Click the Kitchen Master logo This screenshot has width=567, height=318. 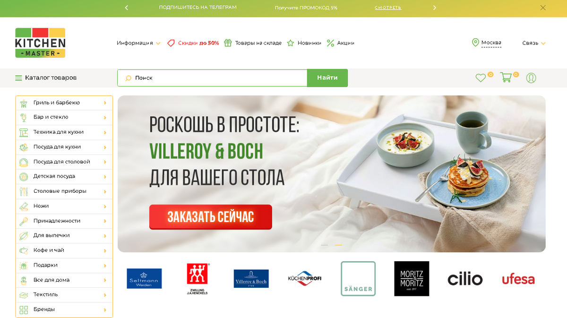(x=40, y=43)
